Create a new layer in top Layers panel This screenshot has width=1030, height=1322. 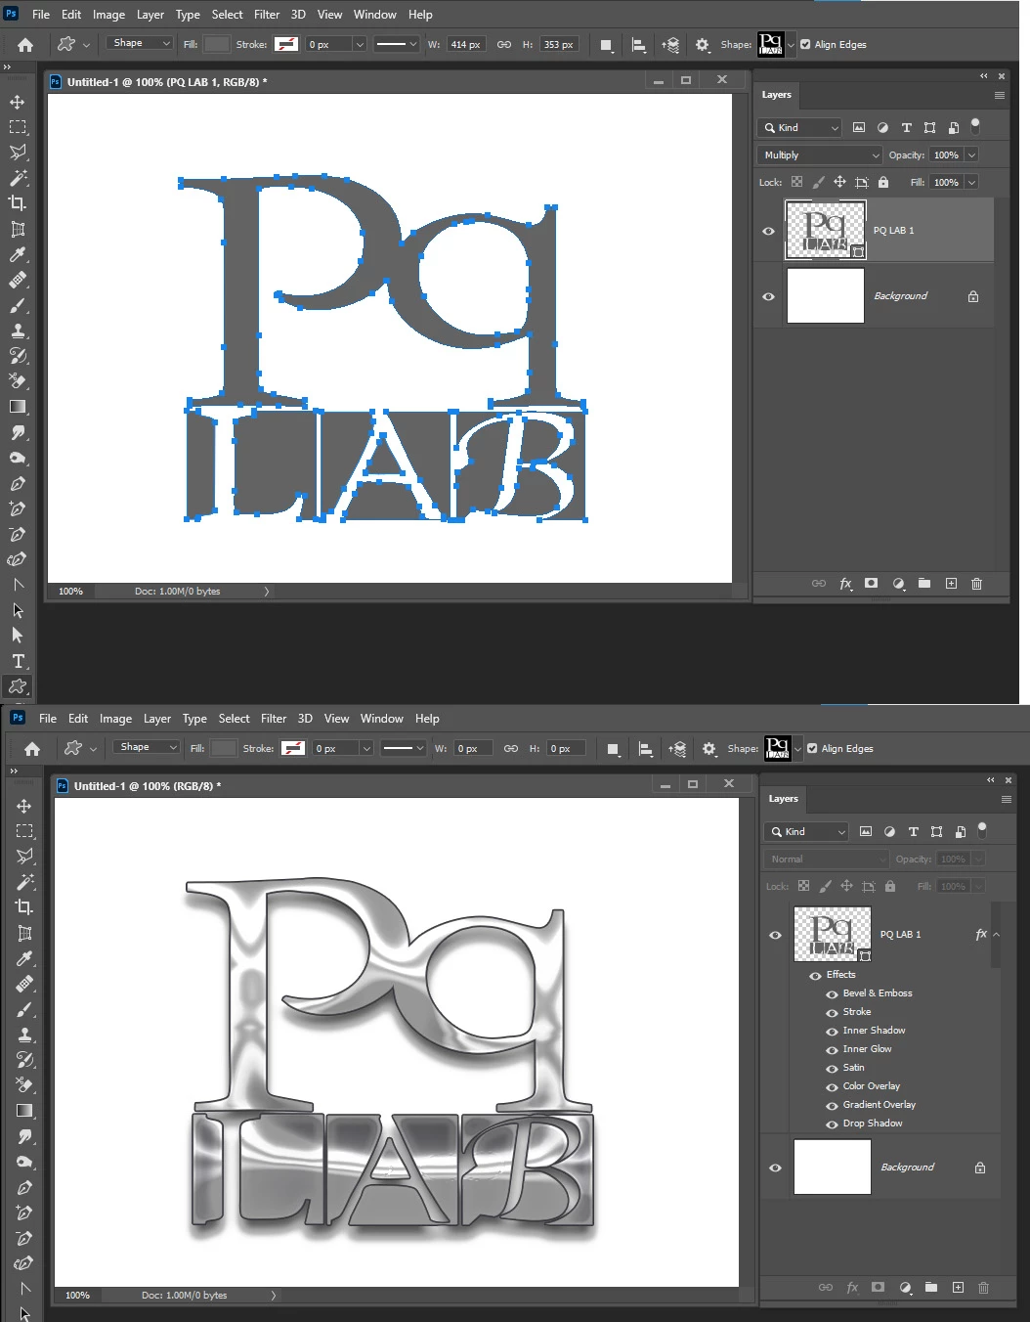pos(951,584)
